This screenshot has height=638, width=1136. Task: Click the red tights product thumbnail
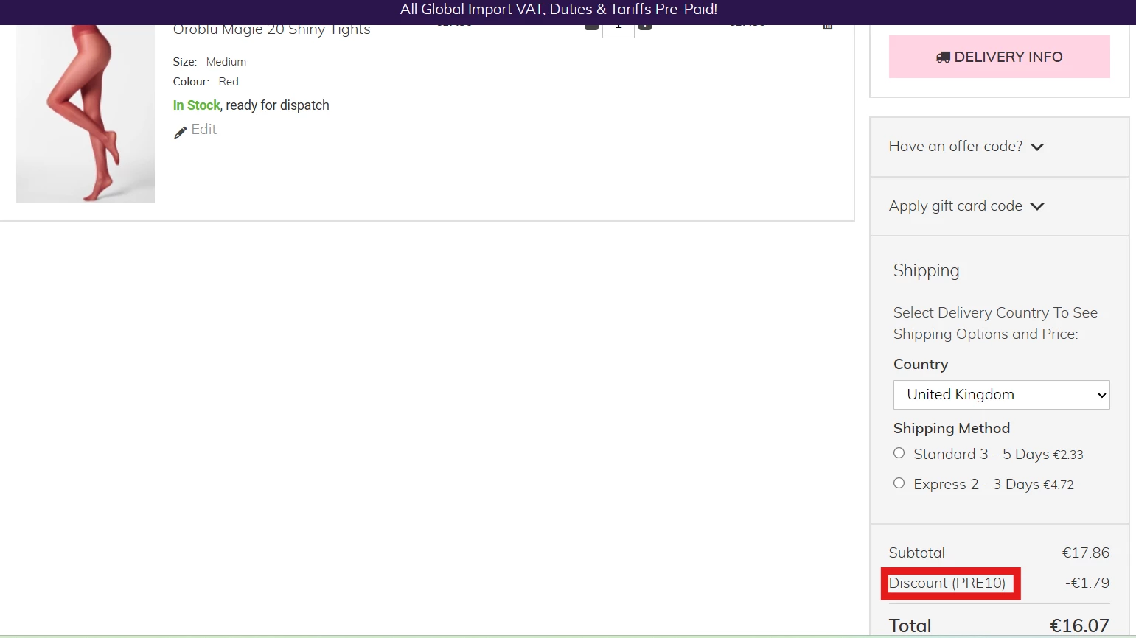pos(86,114)
